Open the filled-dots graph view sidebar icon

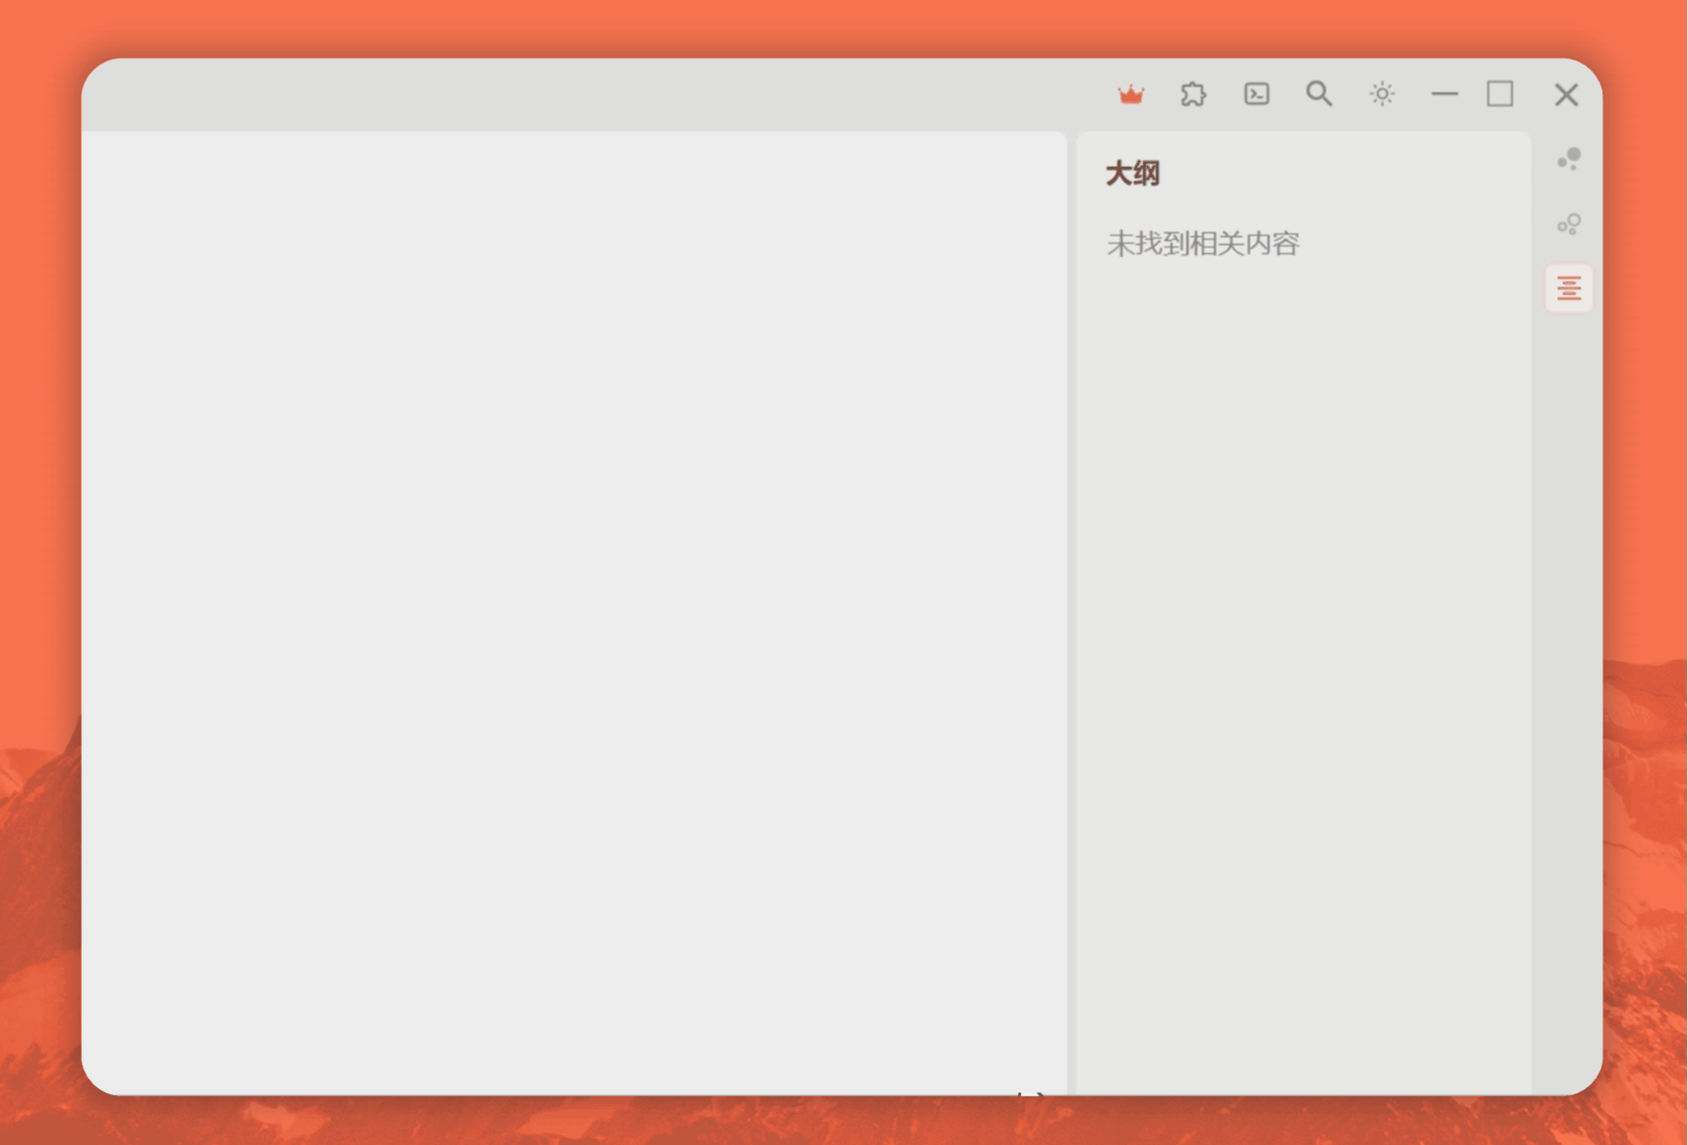[1569, 159]
